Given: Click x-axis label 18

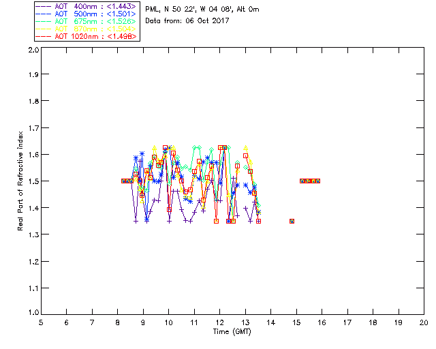Looking at the screenshot, I should pyautogui.click(x=373, y=322).
